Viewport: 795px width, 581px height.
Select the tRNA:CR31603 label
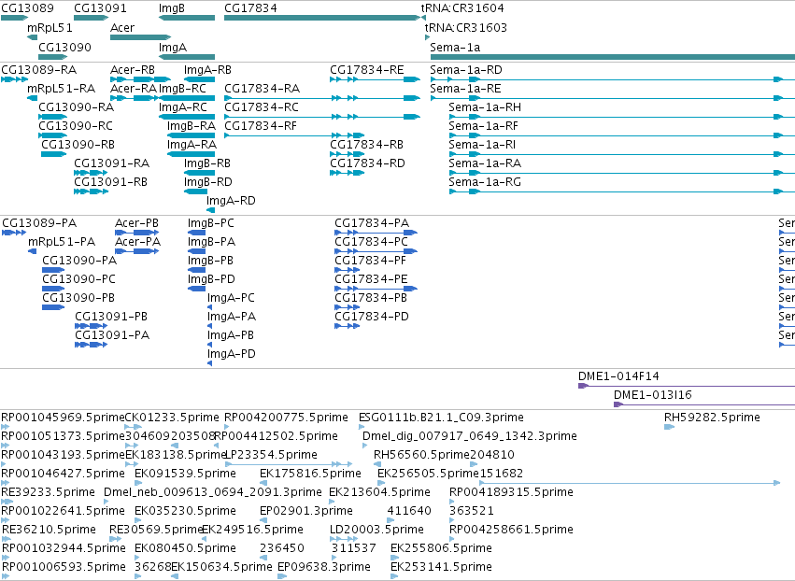(465, 27)
